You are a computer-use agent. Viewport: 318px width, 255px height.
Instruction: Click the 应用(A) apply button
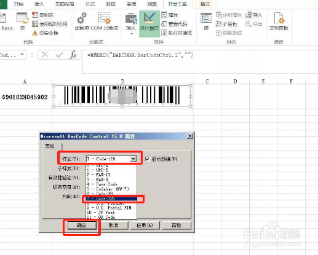pos(145,226)
